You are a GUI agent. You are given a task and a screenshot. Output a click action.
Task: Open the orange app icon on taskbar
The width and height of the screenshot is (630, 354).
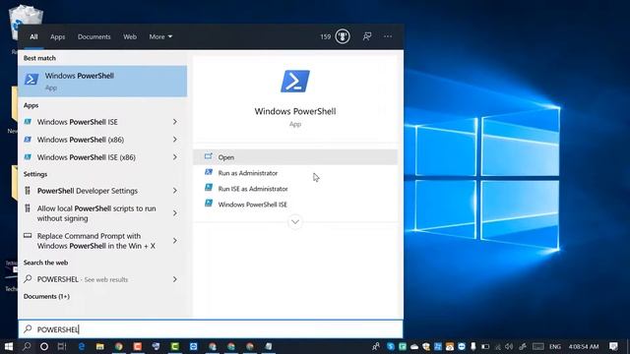138,346
